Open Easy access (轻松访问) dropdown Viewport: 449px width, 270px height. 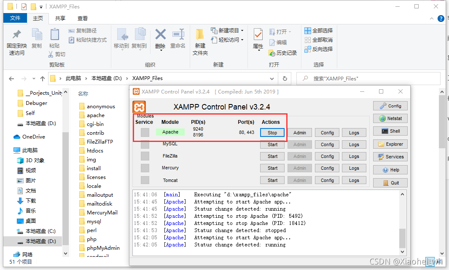point(227,40)
